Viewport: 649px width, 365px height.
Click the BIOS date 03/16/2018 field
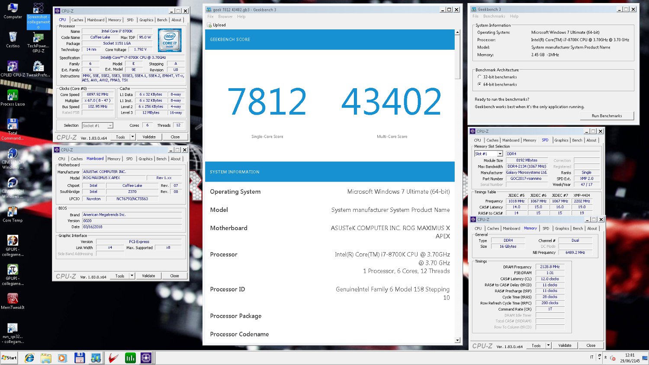coord(132,227)
